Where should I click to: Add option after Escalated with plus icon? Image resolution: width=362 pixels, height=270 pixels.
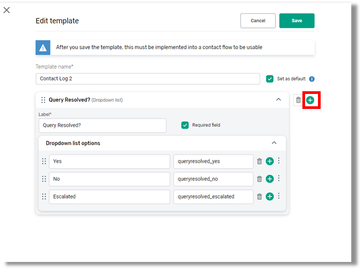pos(270,196)
